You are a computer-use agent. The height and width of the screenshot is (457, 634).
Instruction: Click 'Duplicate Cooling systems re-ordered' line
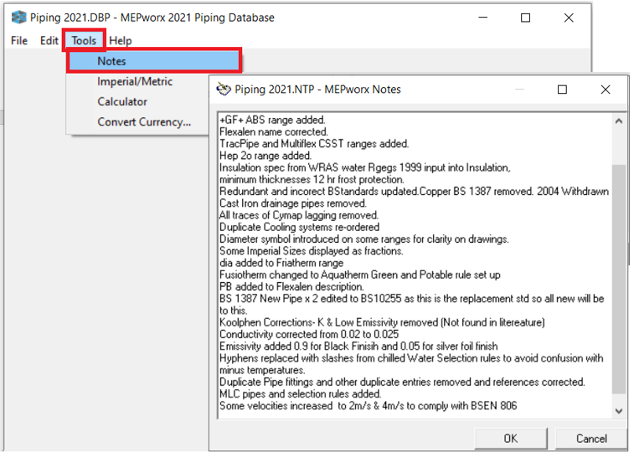tap(300, 227)
